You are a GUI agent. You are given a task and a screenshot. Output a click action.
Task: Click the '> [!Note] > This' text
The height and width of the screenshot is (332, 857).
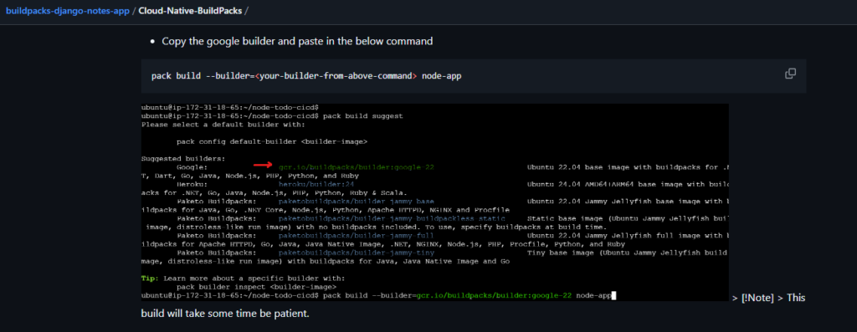tap(769, 299)
